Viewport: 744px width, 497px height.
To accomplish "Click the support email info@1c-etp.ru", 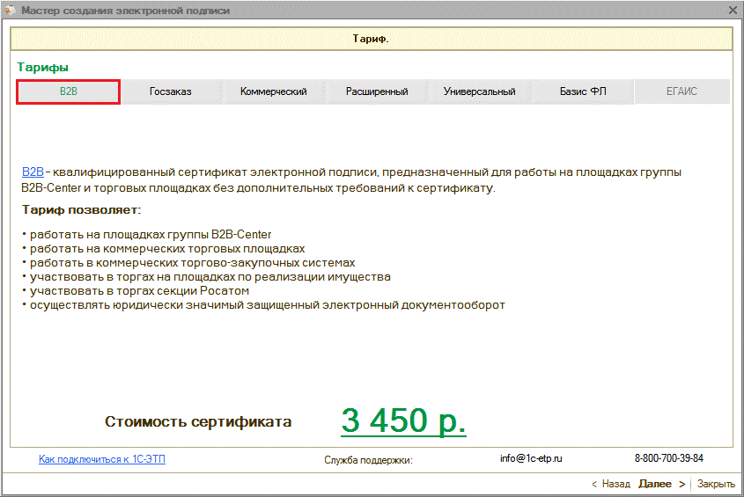I will coord(531,458).
